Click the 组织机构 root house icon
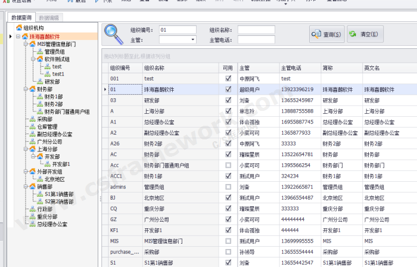 (19, 28)
